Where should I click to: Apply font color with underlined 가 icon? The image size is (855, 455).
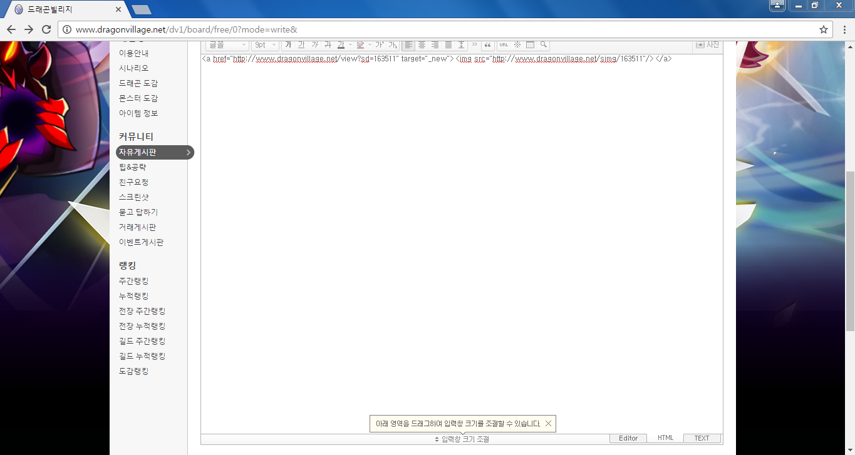tap(341, 44)
